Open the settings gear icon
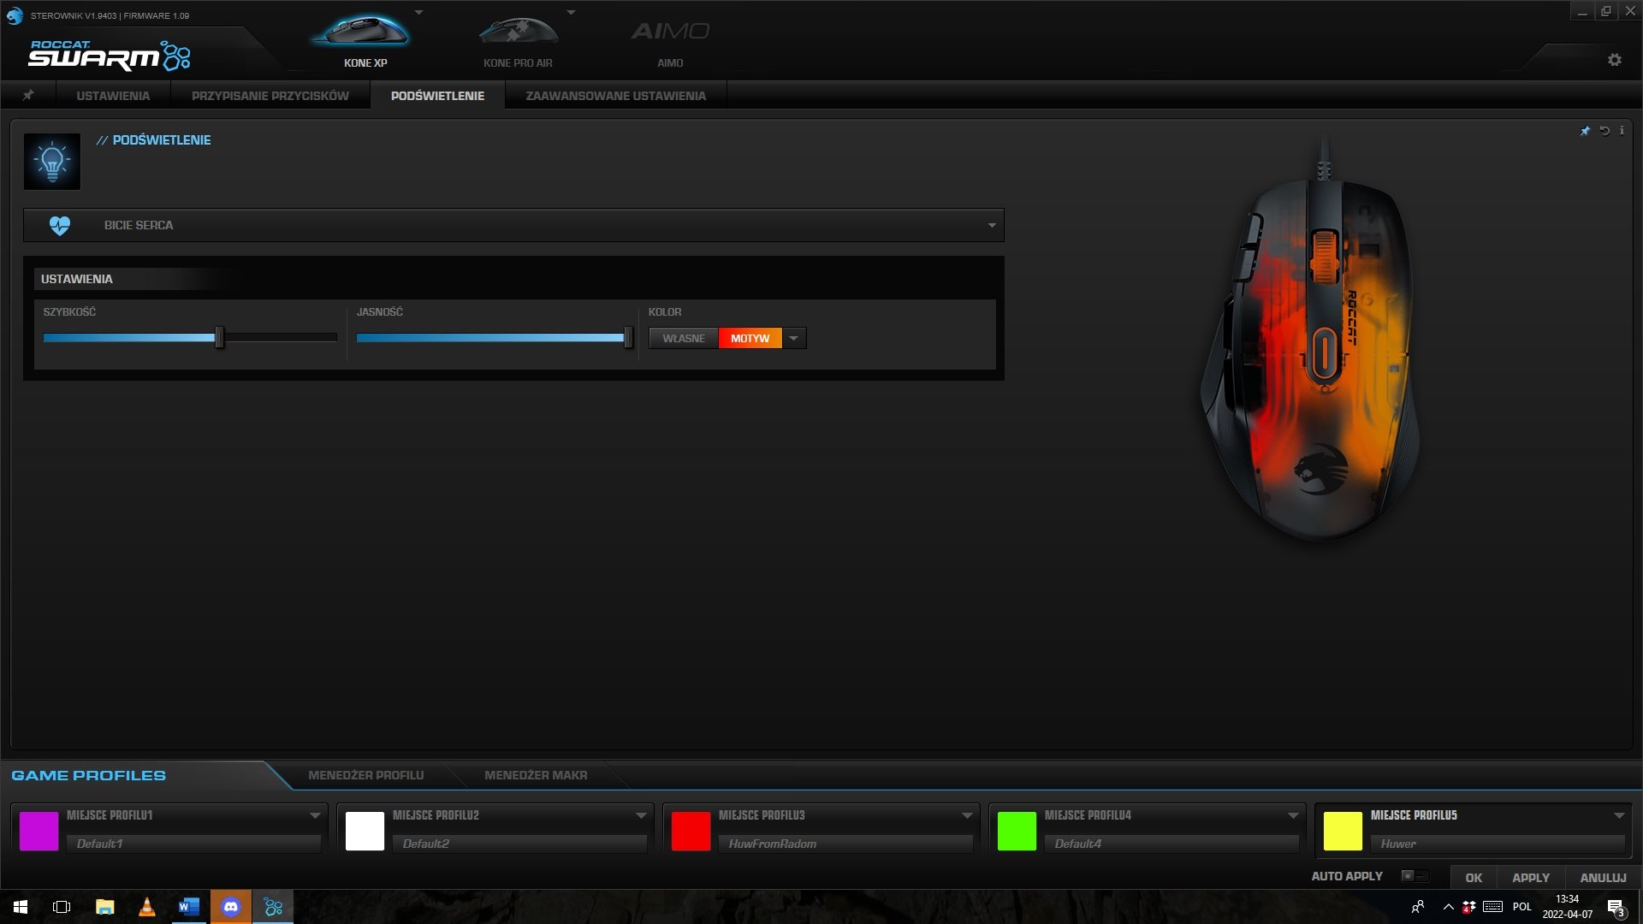Viewport: 1643px width, 924px height. coord(1614,60)
